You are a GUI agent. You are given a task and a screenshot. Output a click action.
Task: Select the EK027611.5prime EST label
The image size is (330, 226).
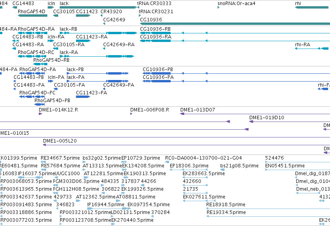[204, 197]
